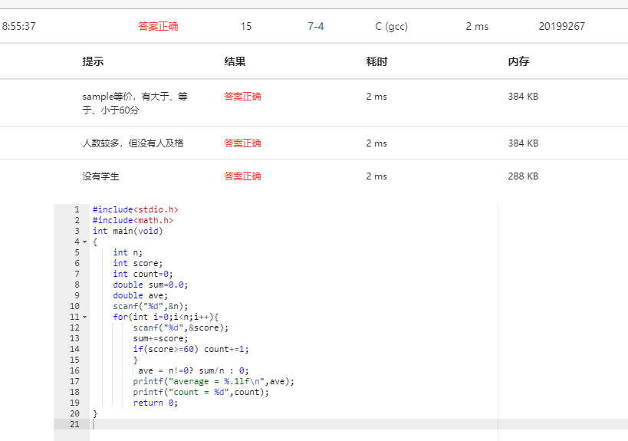Click the 结果 column header
Image resolution: width=628 pixels, height=441 pixels.
[235, 61]
